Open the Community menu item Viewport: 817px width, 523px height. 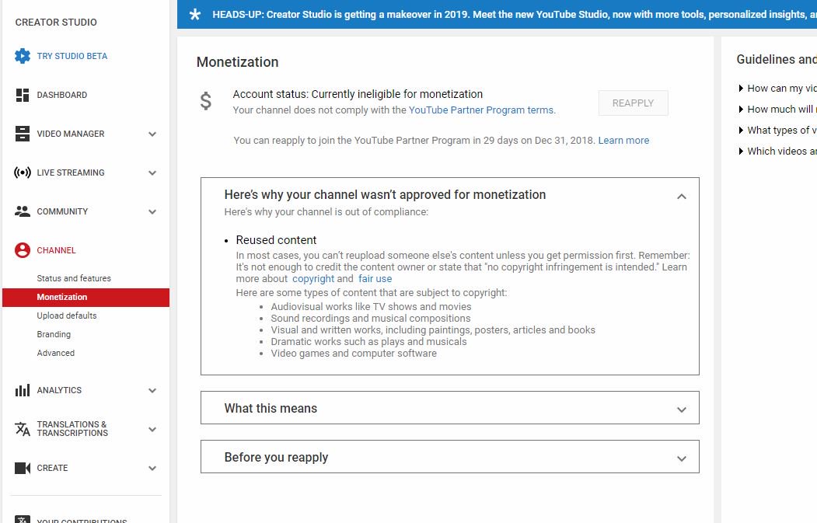tap(62, 211)
